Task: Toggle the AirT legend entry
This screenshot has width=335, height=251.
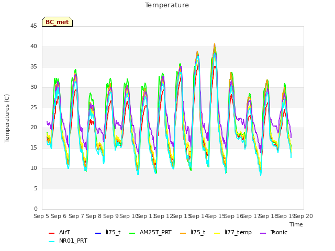Action: (x=59, y=232)
